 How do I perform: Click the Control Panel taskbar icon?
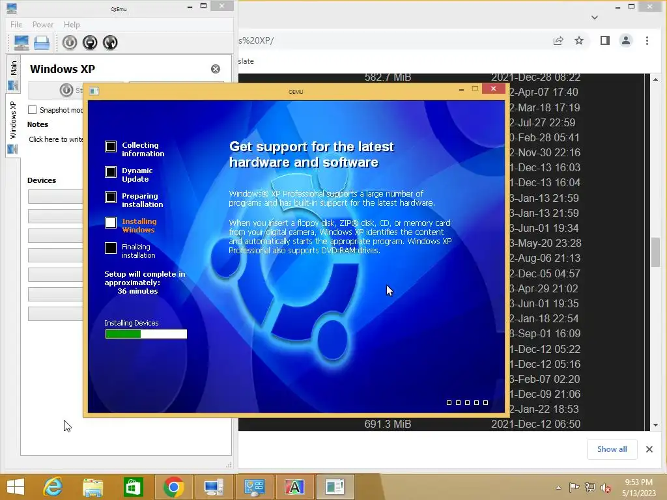255,487
